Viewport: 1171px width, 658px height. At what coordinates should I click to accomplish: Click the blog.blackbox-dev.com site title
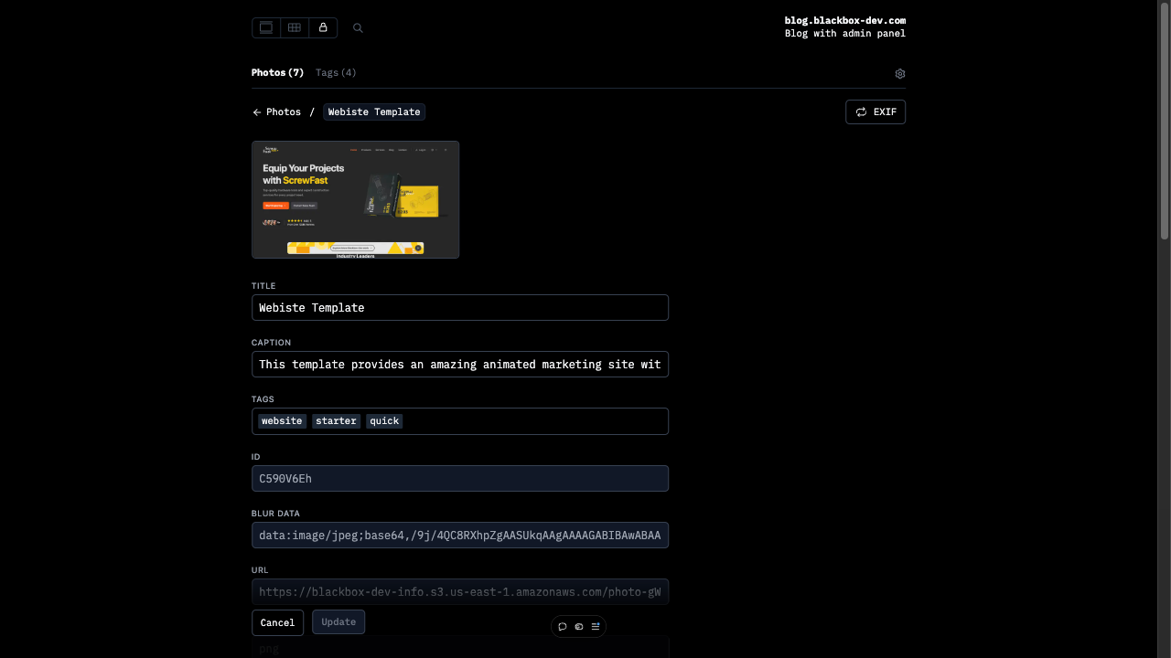pos(845,20)
